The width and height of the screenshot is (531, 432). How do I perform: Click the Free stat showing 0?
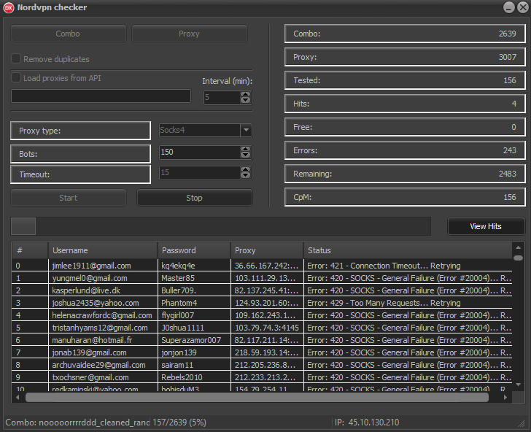pos(405,127)
